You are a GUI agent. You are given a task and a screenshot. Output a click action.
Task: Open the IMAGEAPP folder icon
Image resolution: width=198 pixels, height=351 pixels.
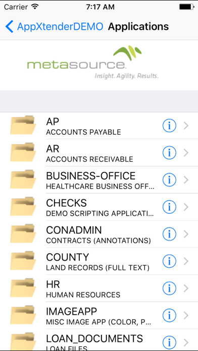(23, 315)
